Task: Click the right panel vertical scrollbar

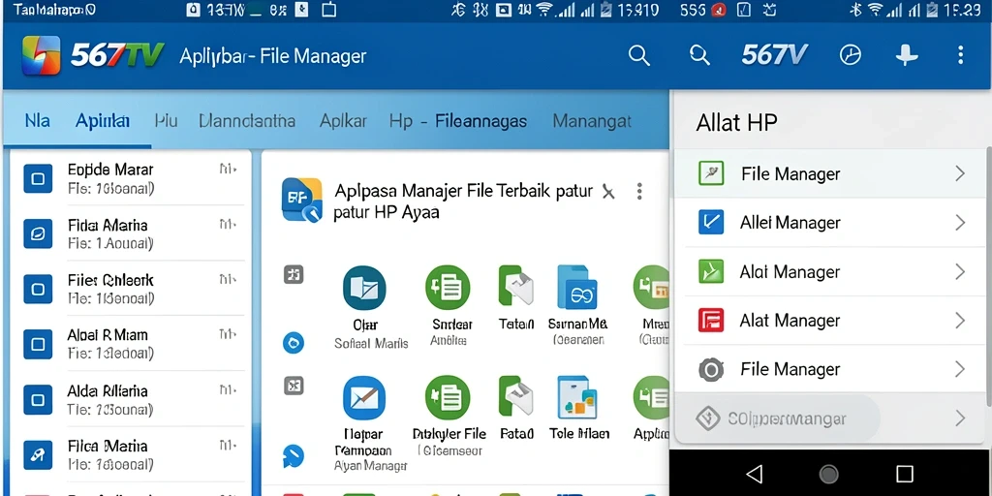Action: point(989,275)
